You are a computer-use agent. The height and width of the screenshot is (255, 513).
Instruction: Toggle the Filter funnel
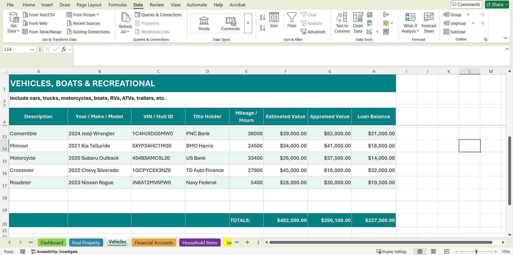click(292, 20)
